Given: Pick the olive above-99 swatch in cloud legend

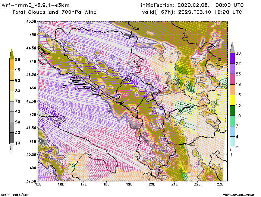Looking at the screenshot, I should tap(12, 55).
